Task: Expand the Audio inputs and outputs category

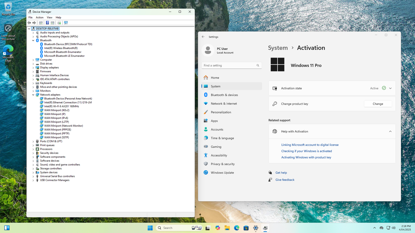Action: [33, 33]
